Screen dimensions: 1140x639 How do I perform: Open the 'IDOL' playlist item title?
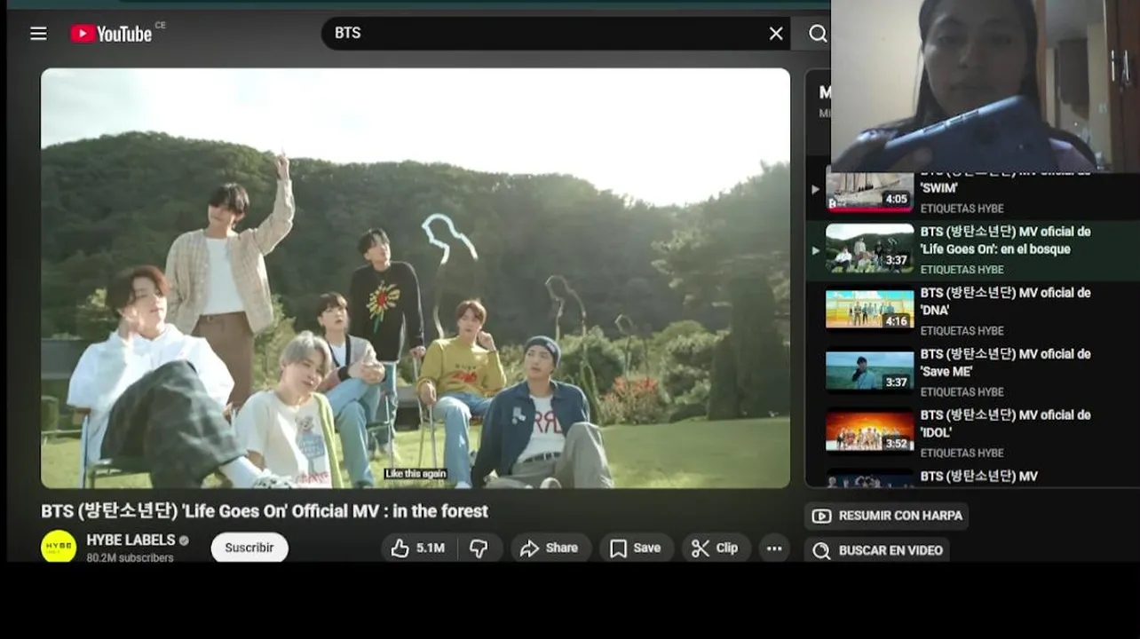[1005, 423]
